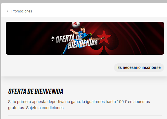Screen dimensions: 167x119
Task: Click the soccer ball in the banner
Action: pos(76,25)
